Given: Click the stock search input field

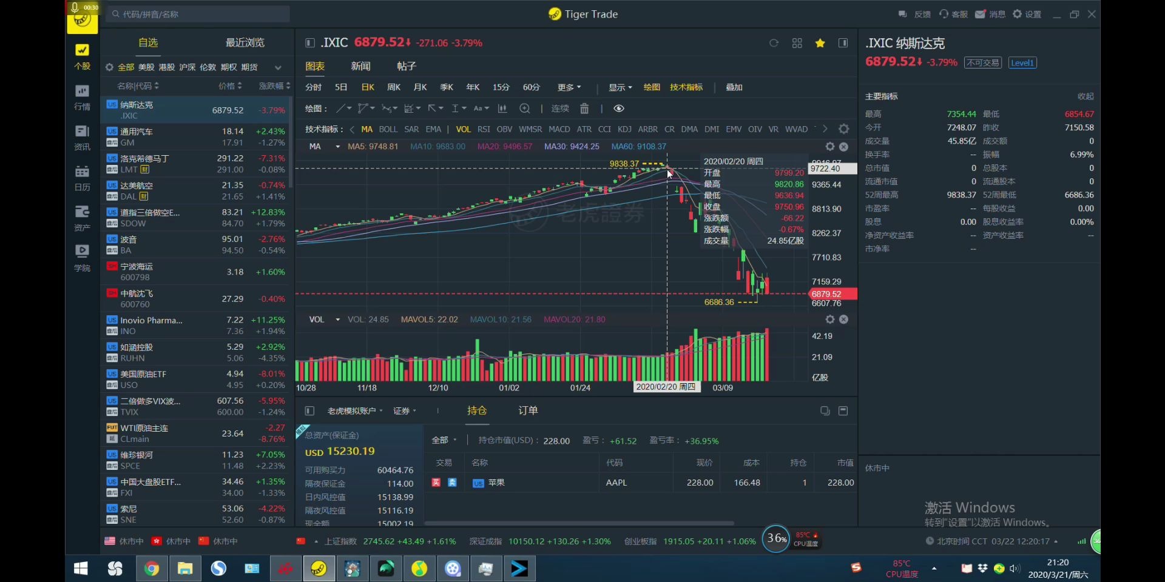Looking at the screenshot, I should click(198, 14).
